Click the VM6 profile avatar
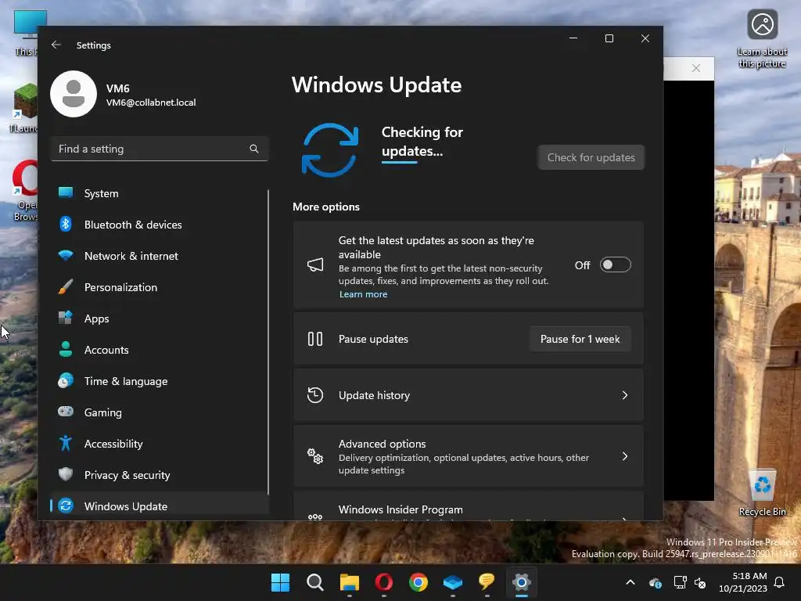 pos(74,94)
